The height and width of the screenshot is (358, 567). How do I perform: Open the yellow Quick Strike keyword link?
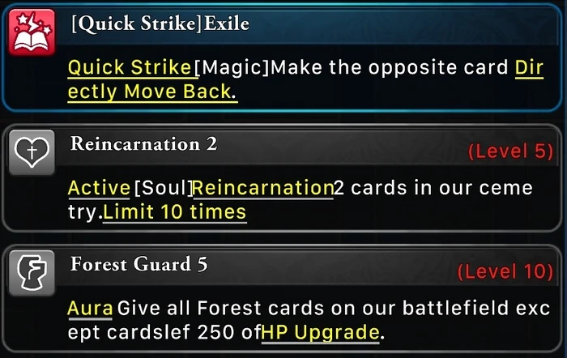130,67
